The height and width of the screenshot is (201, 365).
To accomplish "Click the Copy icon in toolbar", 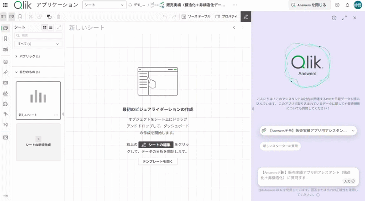I will click(x=40, y=16).
